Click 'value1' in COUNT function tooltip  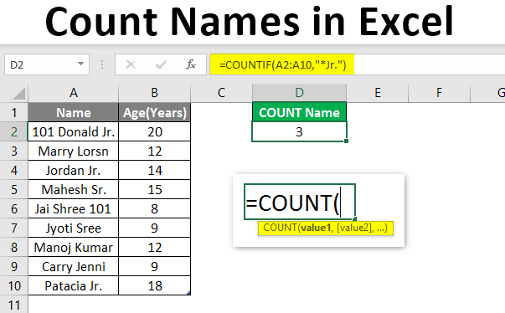(316, 228)
